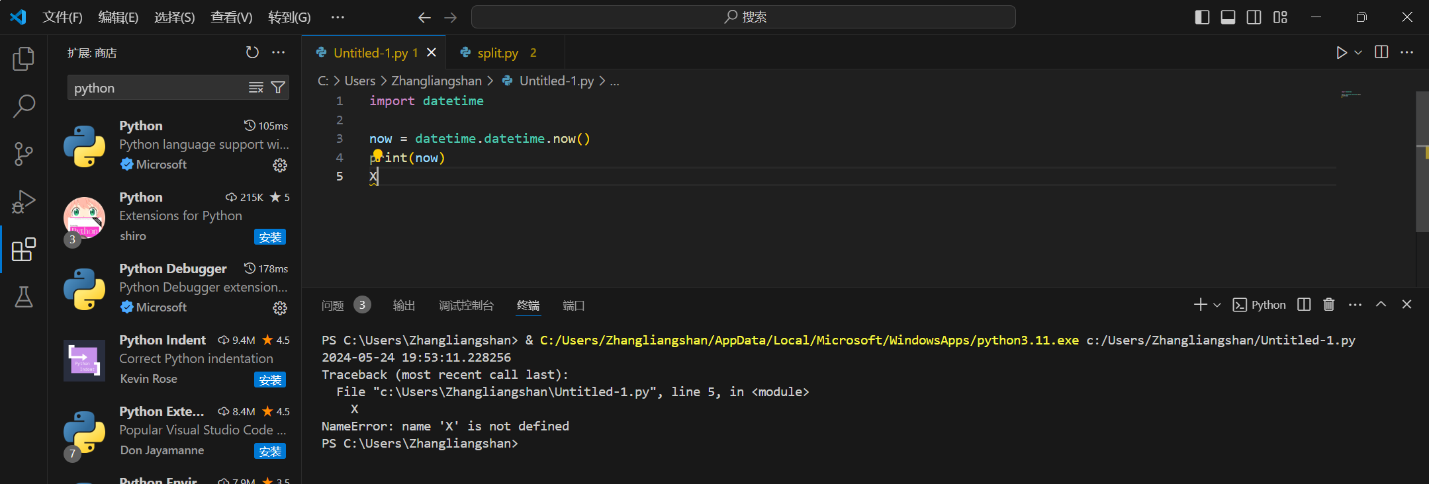Viewport: 1429px width, 484px height.
Task: Click the minimap code preview
Action: 1350,95
